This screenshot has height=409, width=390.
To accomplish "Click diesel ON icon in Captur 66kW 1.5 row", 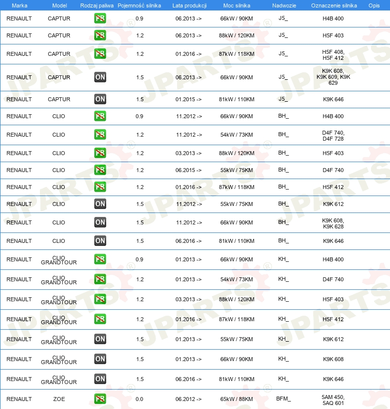I will coord(100,77).
